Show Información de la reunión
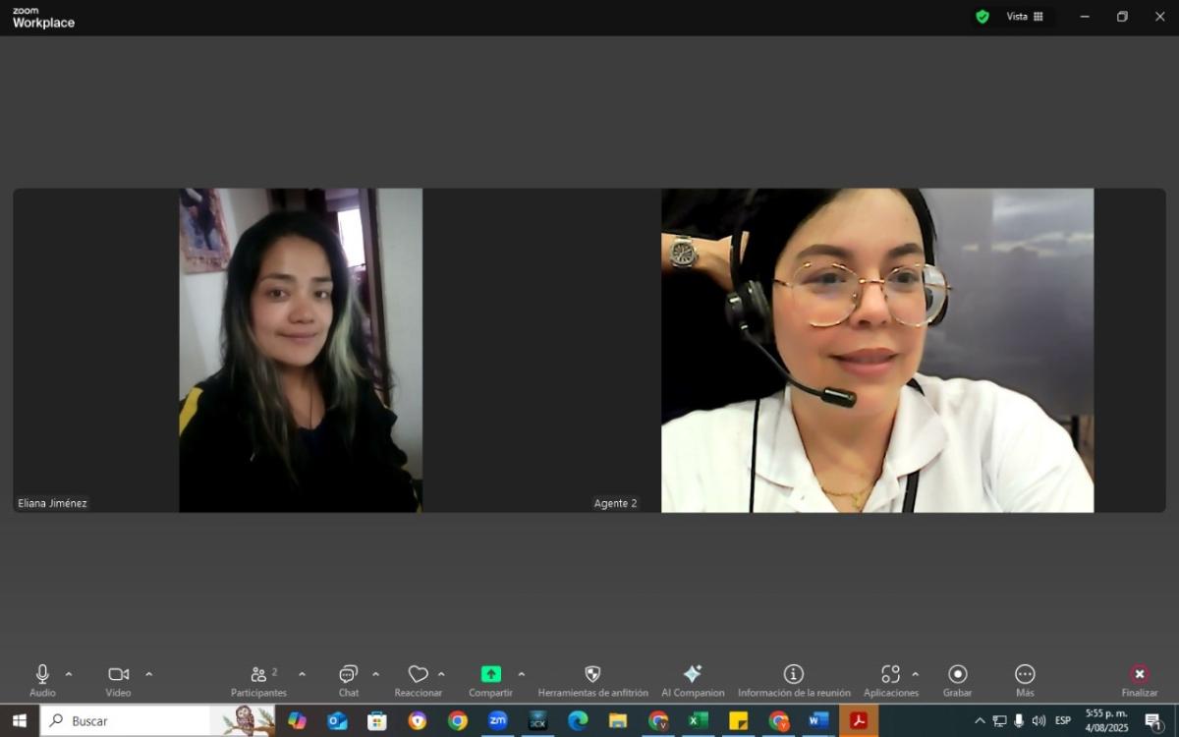The height and width of the screenshot is (737, 1179). 794,675
